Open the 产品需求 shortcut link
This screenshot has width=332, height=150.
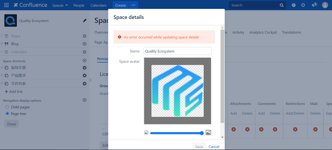[x=18, y=76]
